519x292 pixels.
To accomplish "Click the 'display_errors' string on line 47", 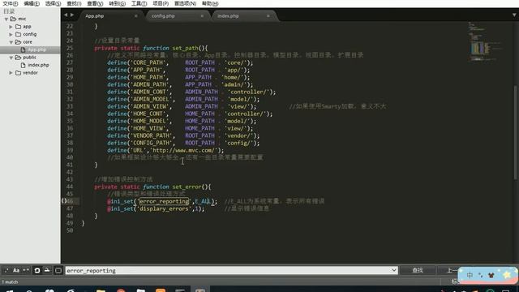I will coord(164,208).
